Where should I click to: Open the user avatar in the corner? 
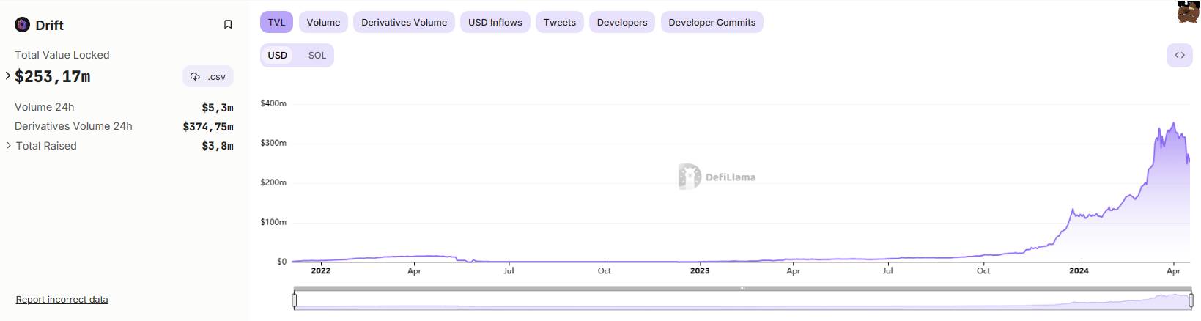tap(1188, 12)
